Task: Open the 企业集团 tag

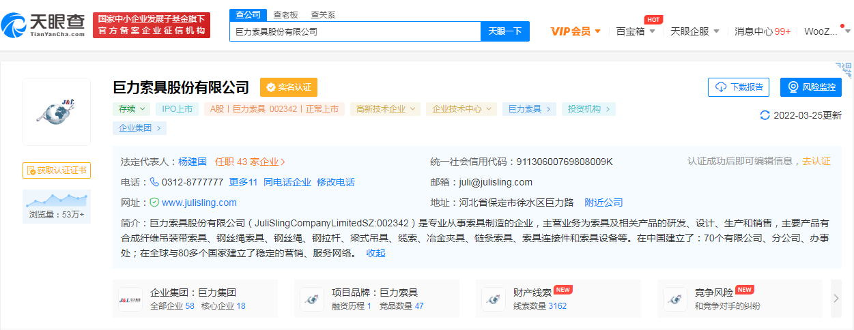Action: click(x=140, y=128)
